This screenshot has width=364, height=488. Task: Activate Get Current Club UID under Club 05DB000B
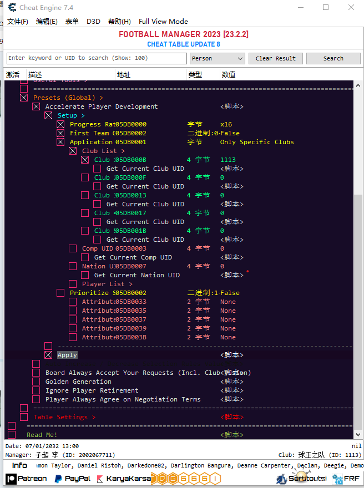pos(97,169)
